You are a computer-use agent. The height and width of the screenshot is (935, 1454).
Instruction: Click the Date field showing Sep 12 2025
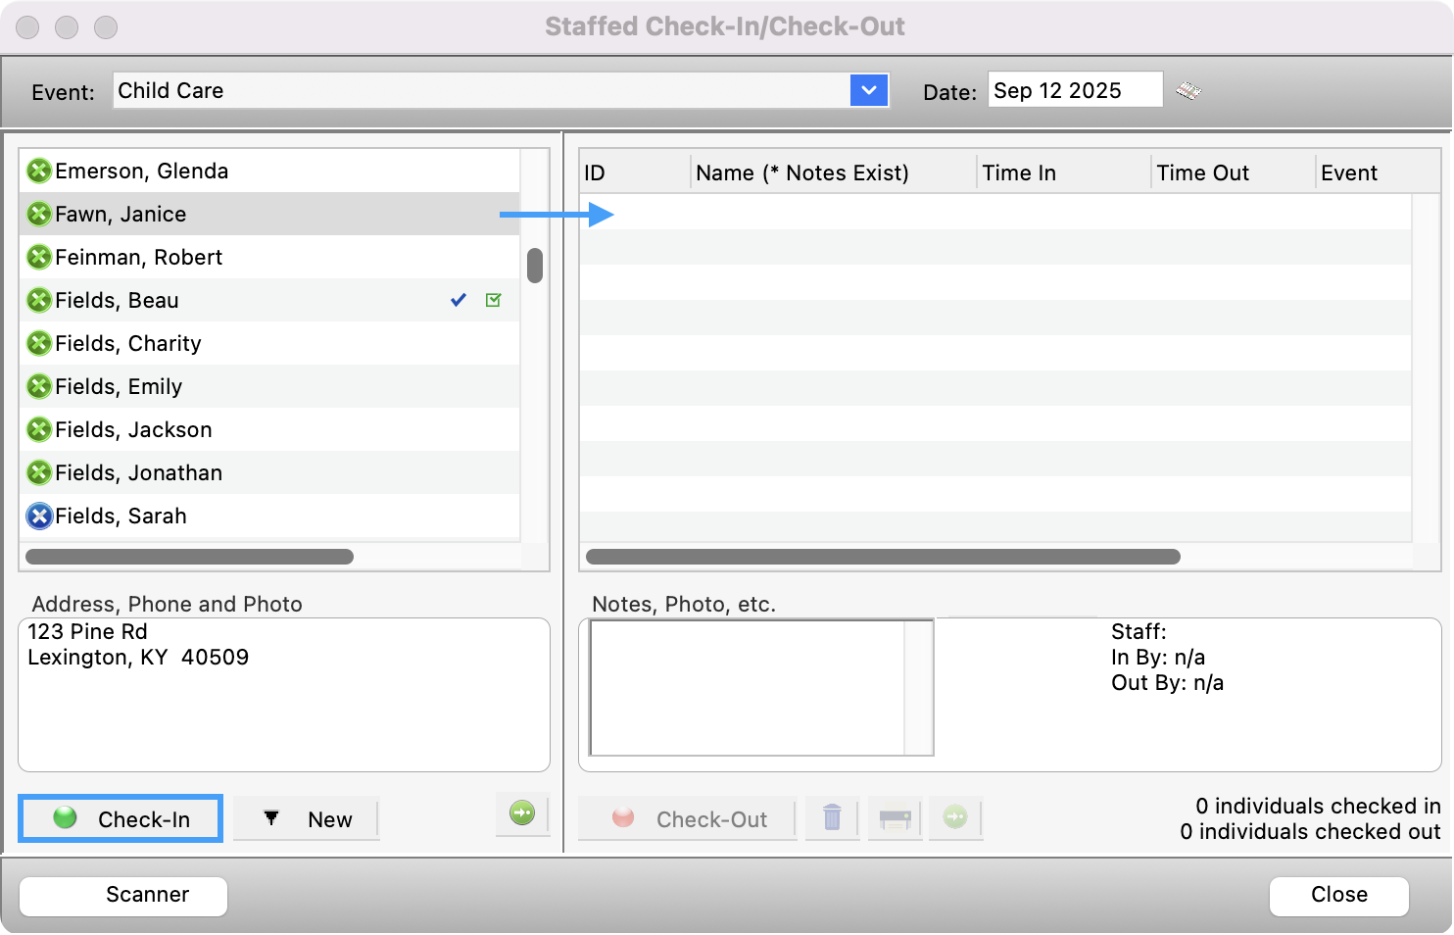pos(1074,89)
